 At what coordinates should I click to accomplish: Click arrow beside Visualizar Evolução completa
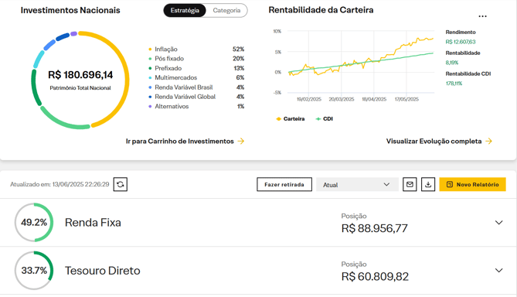[x=489, y=141]
